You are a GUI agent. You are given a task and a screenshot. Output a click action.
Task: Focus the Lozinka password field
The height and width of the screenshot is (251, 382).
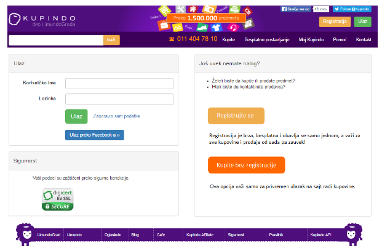119,99
